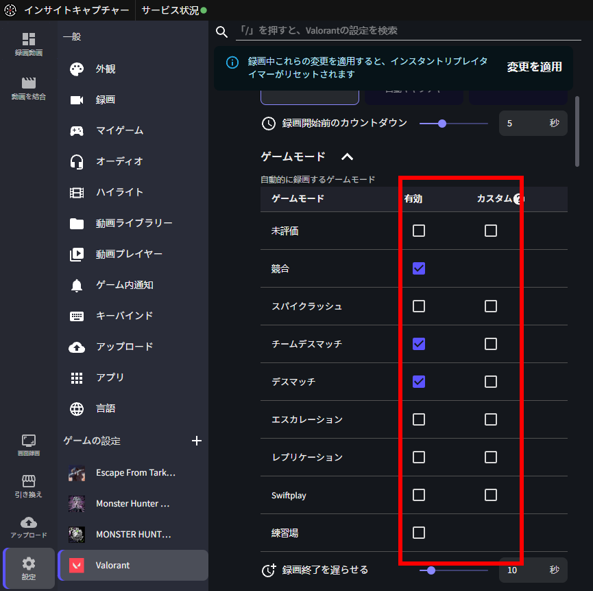Click the 一般 section label

click(x=72, y=37)
